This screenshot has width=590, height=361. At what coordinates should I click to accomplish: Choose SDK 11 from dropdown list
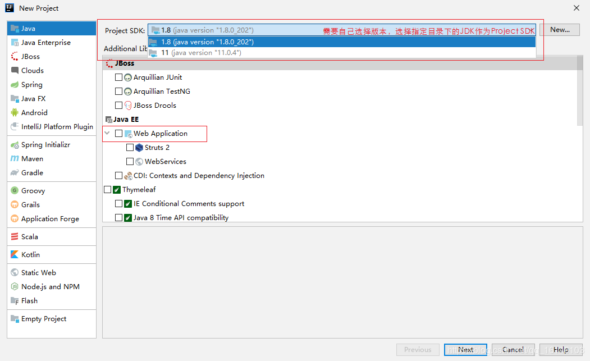pos(342,53)
